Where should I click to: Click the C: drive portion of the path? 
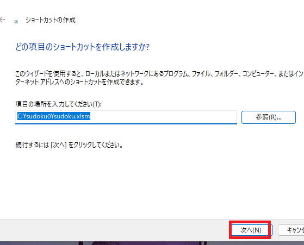point(20,116)
